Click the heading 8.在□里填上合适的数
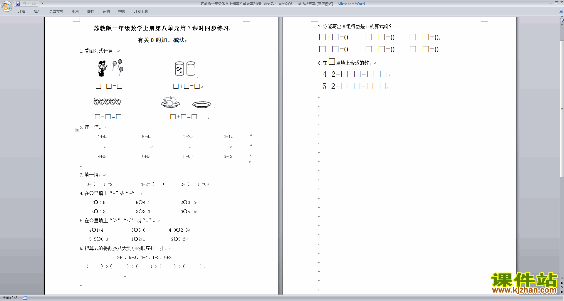564x301 pixels. [345, 62]
